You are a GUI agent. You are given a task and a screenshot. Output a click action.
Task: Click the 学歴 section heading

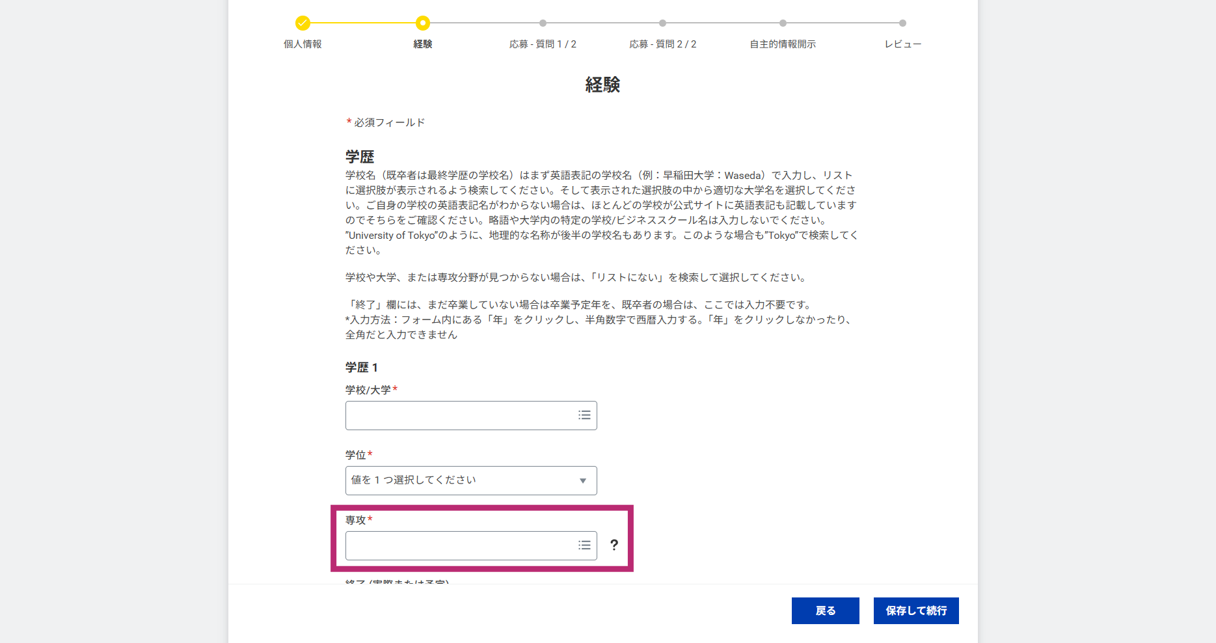click(360, 157)
